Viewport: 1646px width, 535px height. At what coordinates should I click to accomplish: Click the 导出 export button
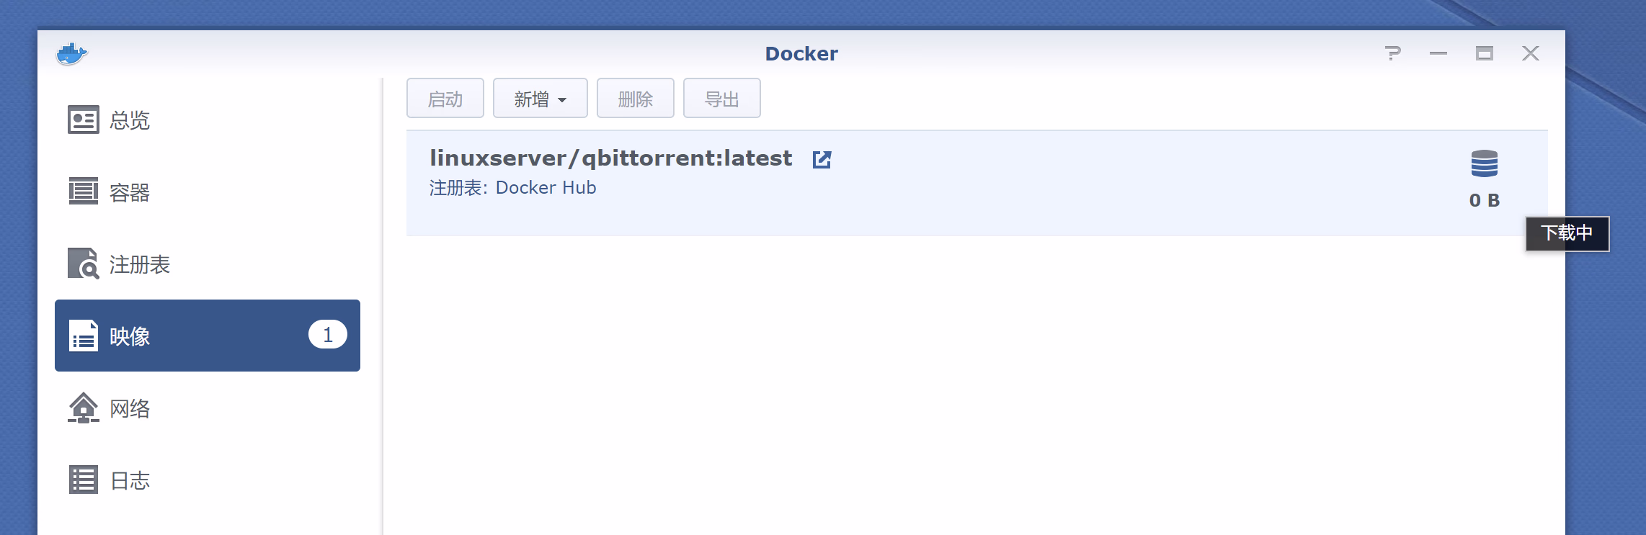[x=721, y=99]
